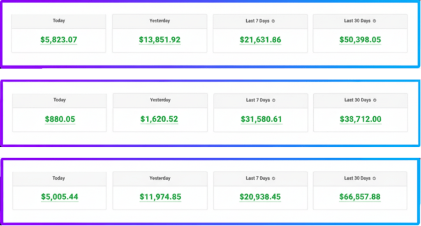Select the bottom panel Yesterday card header
This screenshot has width=421, height=226.
160,179
